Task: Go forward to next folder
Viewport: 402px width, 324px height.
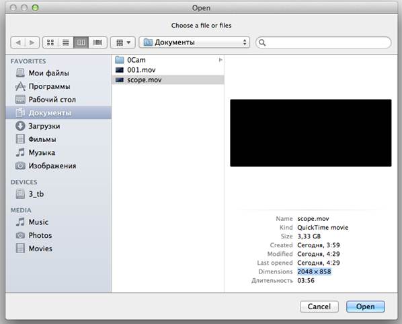Action: click(x=32, y=42)
